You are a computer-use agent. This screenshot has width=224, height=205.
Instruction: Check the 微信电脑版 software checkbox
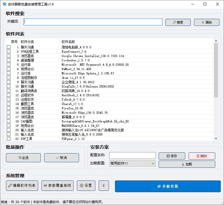tap(8, 47)
